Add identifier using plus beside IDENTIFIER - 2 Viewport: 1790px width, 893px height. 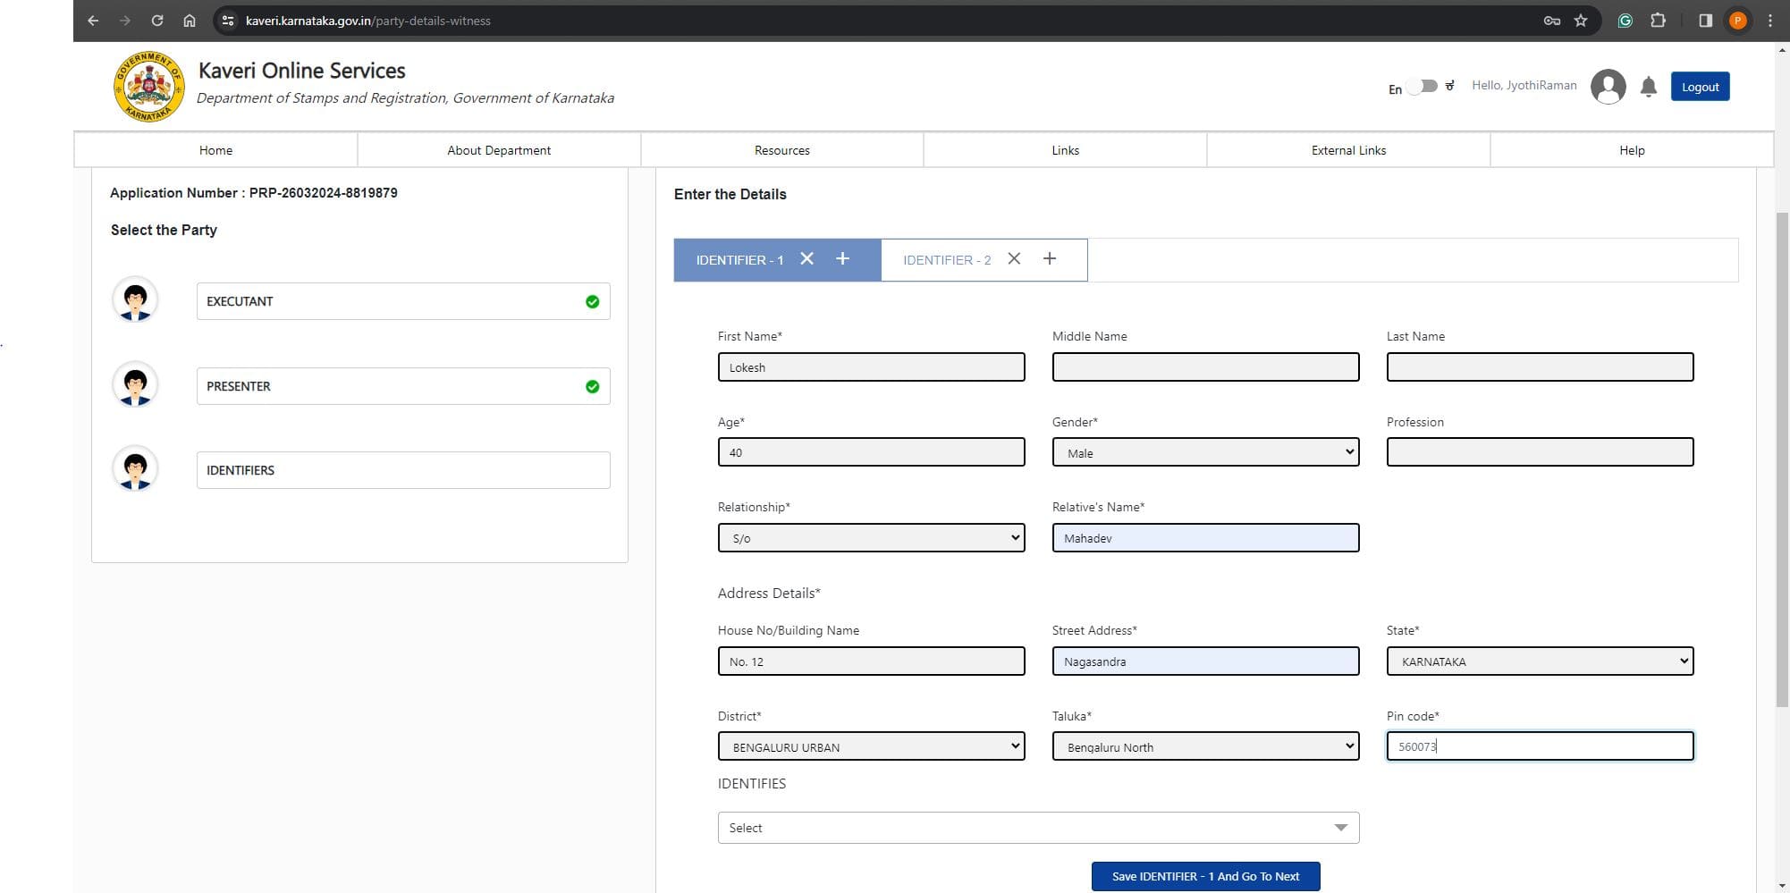pyautogui.click(x=1050, y=259)
